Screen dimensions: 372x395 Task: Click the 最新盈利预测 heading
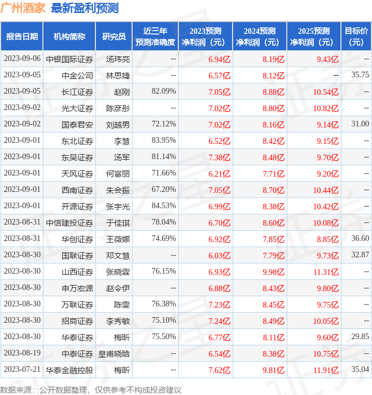(x=85, y=8)
